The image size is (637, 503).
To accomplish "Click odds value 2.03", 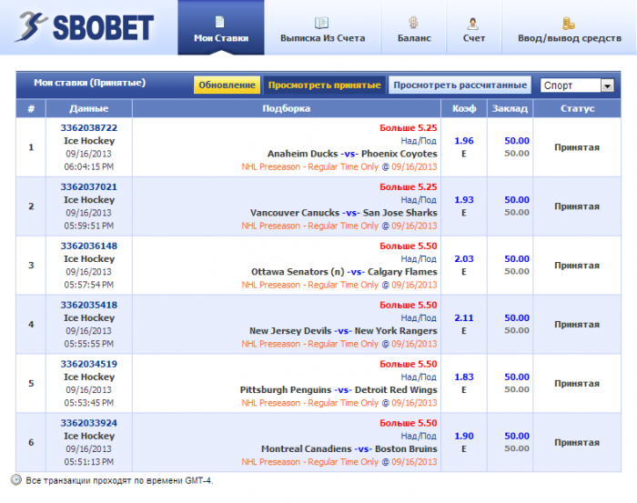I will click(464, 259).
